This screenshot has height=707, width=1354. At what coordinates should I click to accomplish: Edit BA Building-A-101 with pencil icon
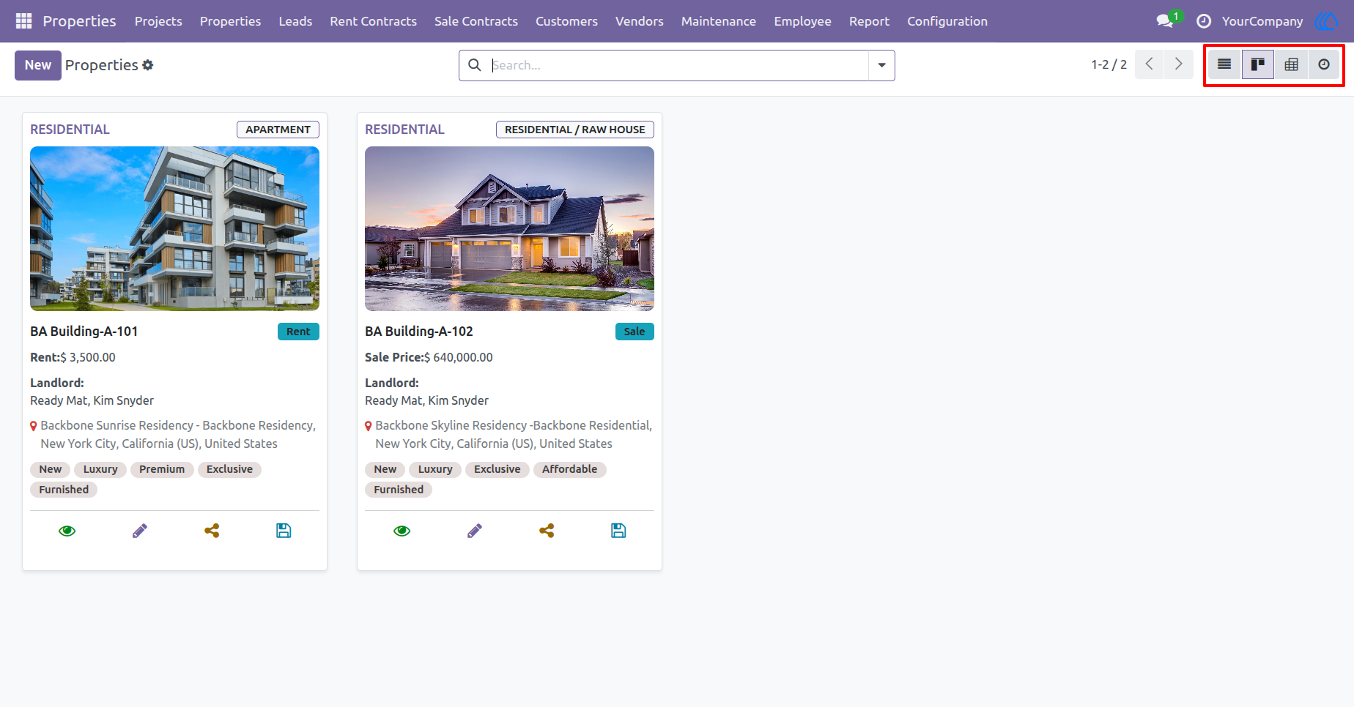(x=140, y=531)
